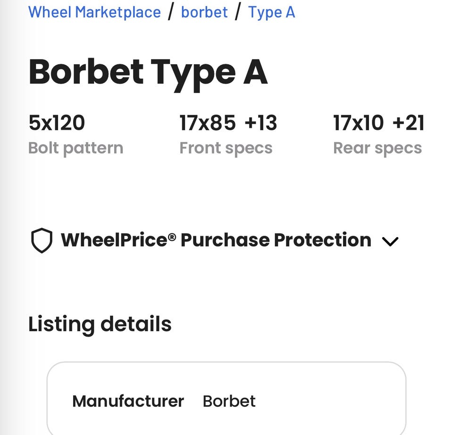The width and height of the screenshot is (453, 435).
Task: Click the Borbet manufacturer value
Action: coord(229,401)
